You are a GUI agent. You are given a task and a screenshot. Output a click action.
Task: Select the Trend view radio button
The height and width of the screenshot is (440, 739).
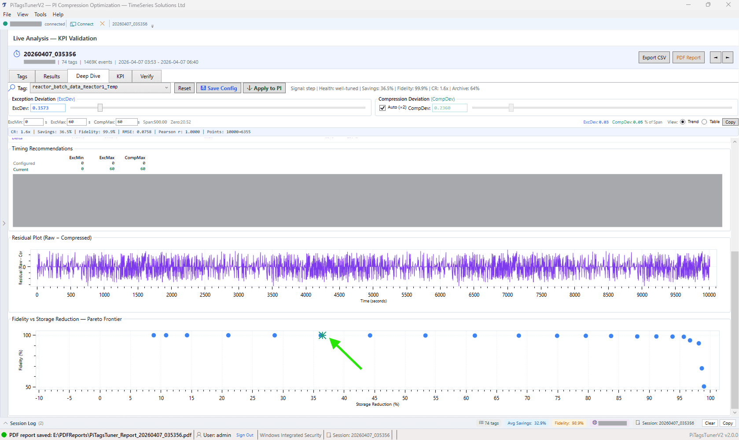point(683,122)
